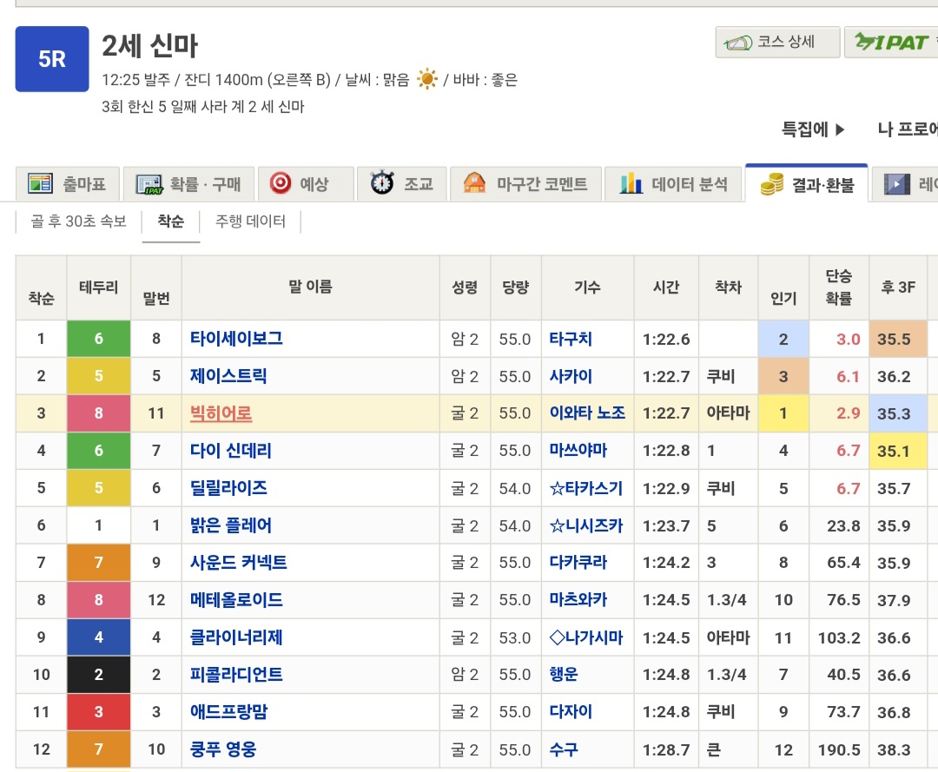Open the IPAT betting button
This screenshot has width=938, height=772.
click(891, 43)
